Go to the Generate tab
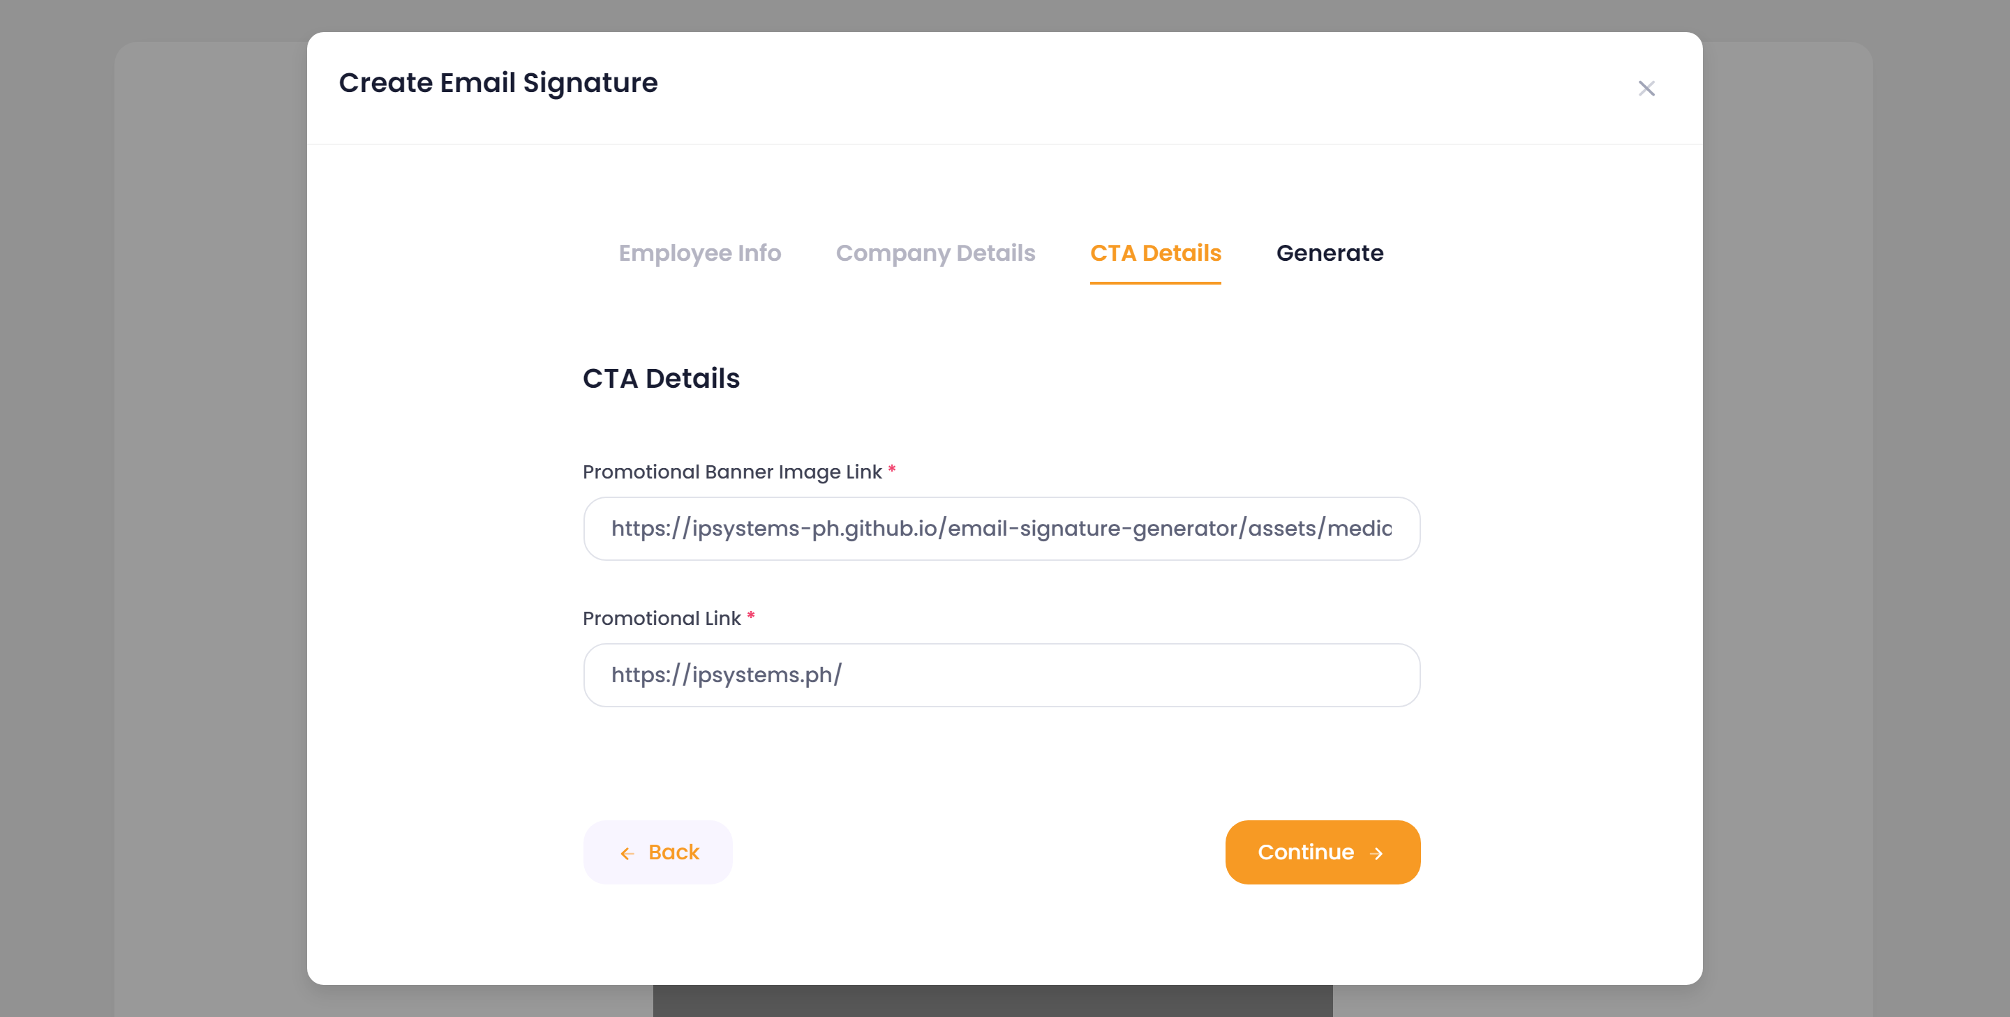2010x1017 pixels. tap(1329, 253)
